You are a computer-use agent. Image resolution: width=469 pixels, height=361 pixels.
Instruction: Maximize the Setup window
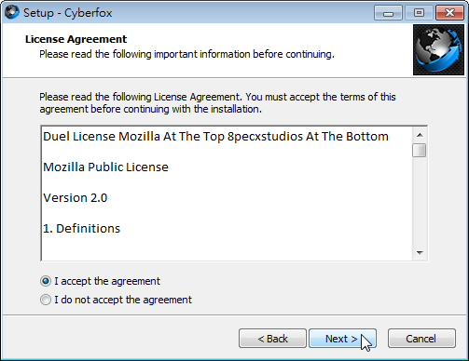coord(419,13)
